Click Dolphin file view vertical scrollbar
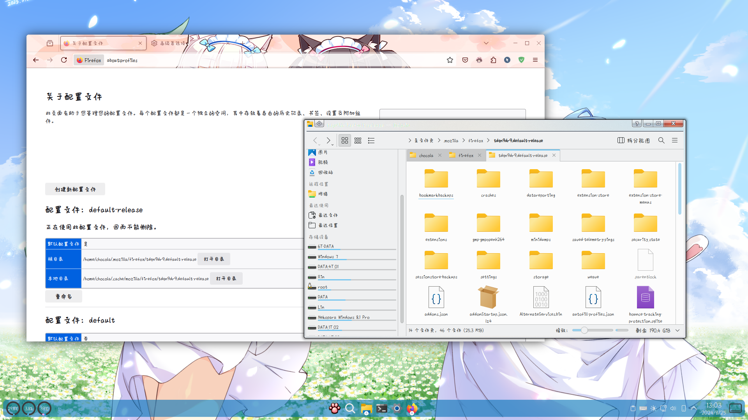This screenshot has width=748, height=420. (x=680, y=189)
